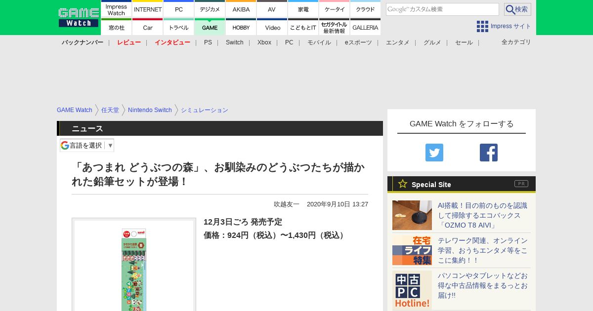Click the 価格：924円 price text
The image size is (593, 311).
coord(275,235)
